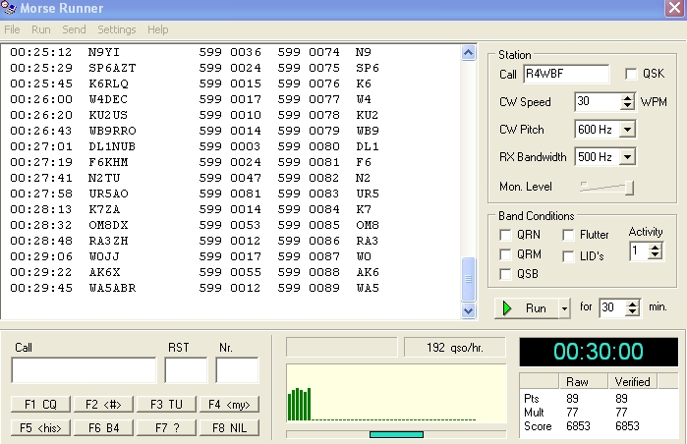
Task: Open the Run button dropdown arrow
Action: point(564,307)
